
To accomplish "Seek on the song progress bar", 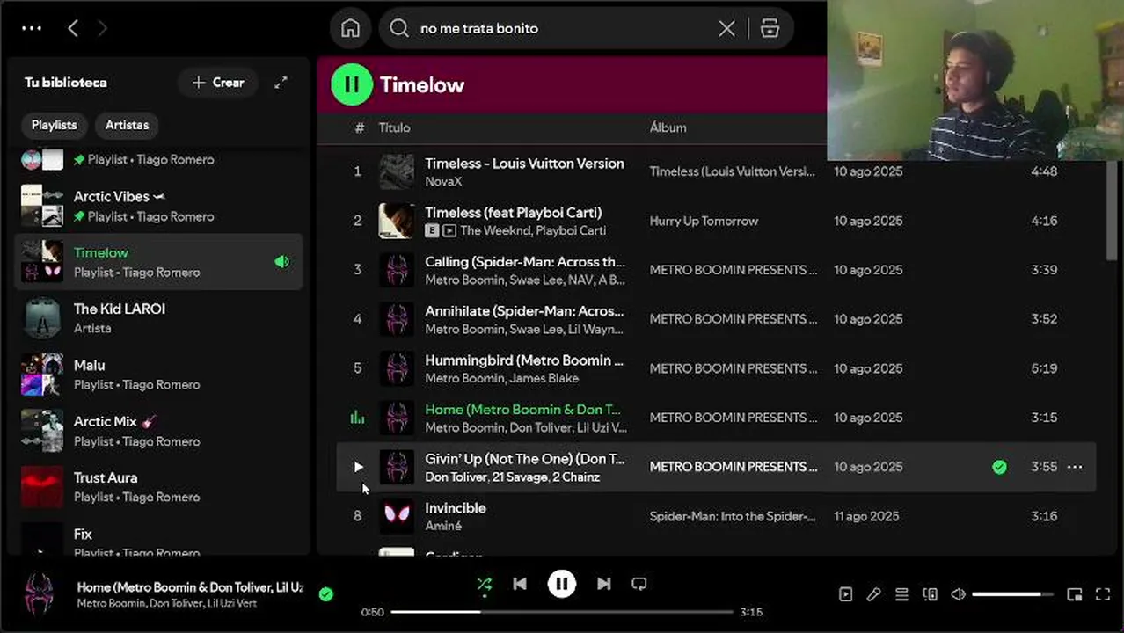I will 562,612.
